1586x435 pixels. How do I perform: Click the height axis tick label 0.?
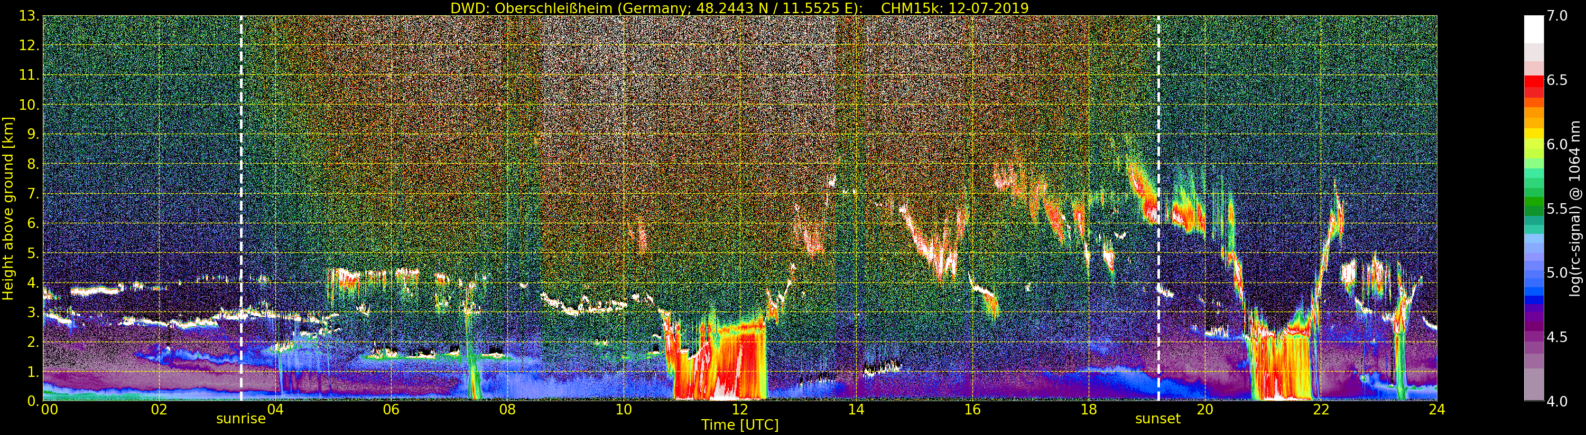[33, 401]
